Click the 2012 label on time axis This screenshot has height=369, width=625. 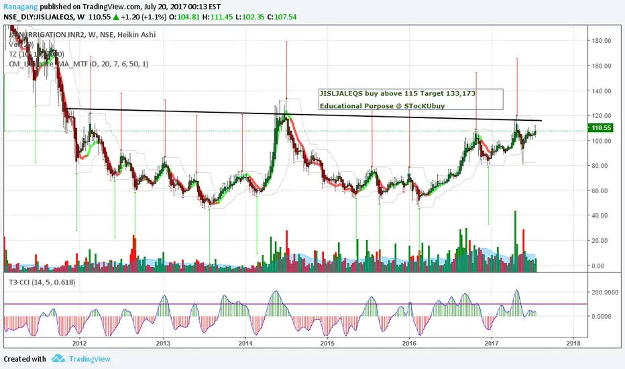click(x=80, y=343)
